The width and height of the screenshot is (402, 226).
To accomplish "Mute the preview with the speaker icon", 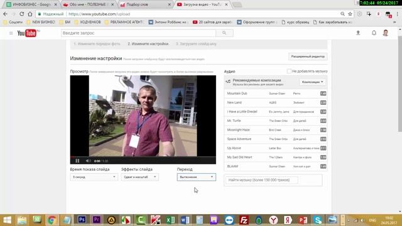I will (x=88, y=161).
